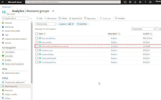Check the VisualStudioOnline- row checkbox
Screen dimensions: 161x100
click(x=36, y=62)
